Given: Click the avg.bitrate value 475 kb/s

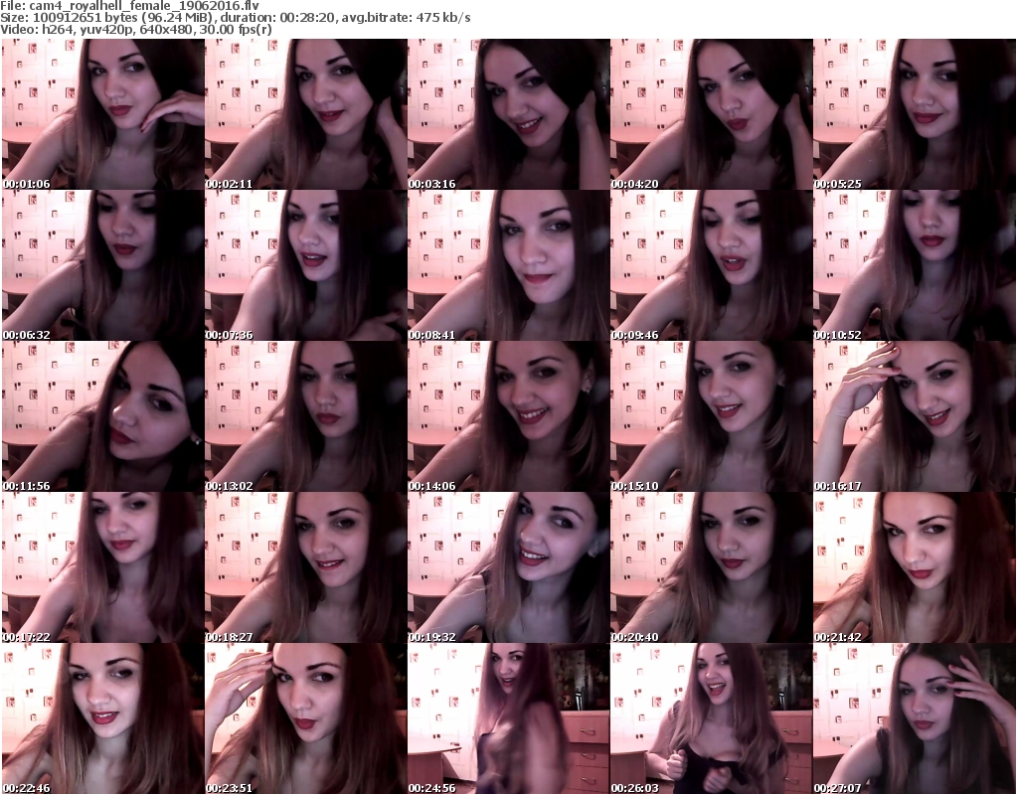Looking at the screenshot, I should [x=443, y=18].
